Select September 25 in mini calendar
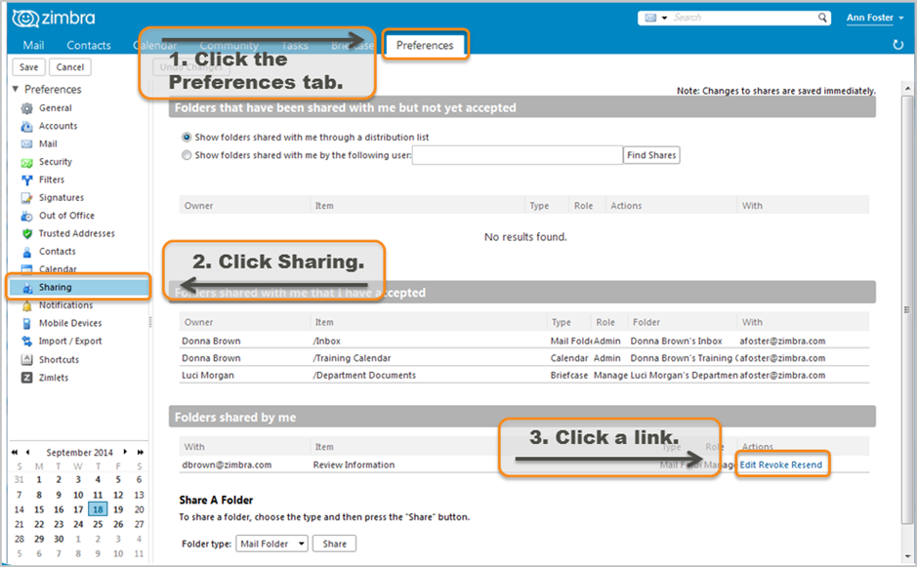Screen dimensions: 917x567 point(98,524)
